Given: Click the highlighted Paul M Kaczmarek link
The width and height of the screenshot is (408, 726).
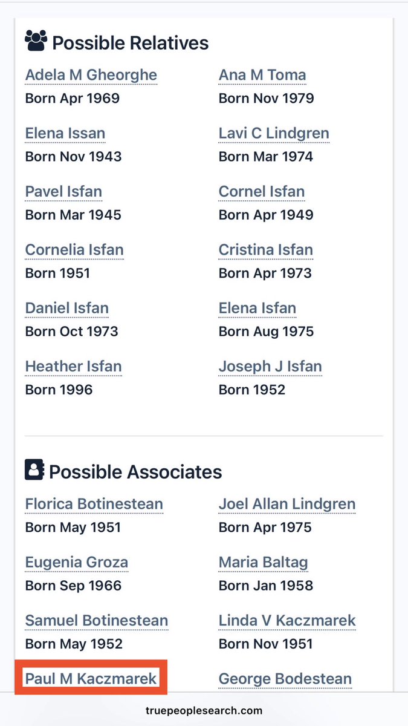Looking at the screenshot, I should [x=91, y=679].
